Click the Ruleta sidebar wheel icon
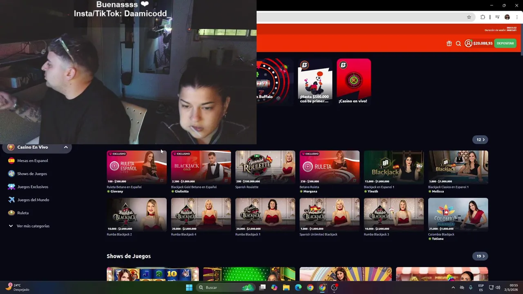 point(11,213)
